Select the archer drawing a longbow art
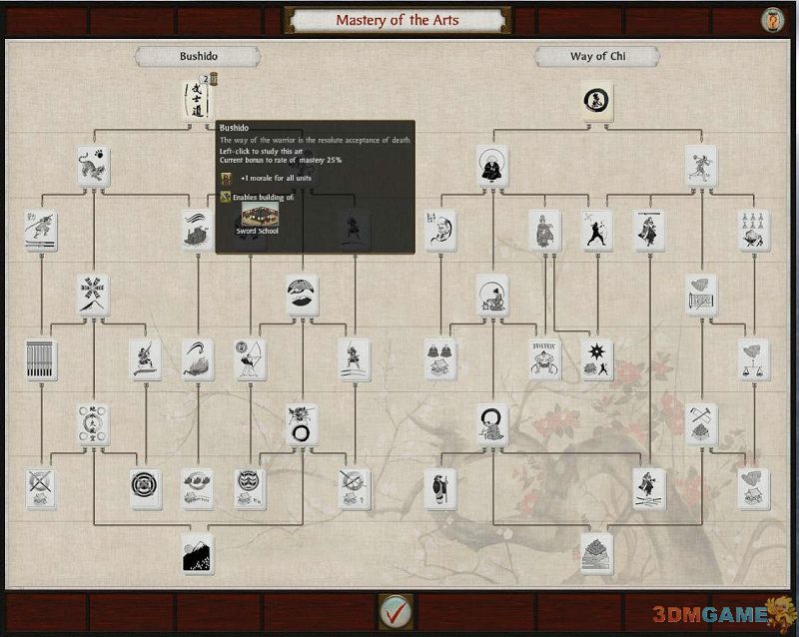Image resolution: width=799 pixels, height=637 pixels. click(x=251, y=359)
